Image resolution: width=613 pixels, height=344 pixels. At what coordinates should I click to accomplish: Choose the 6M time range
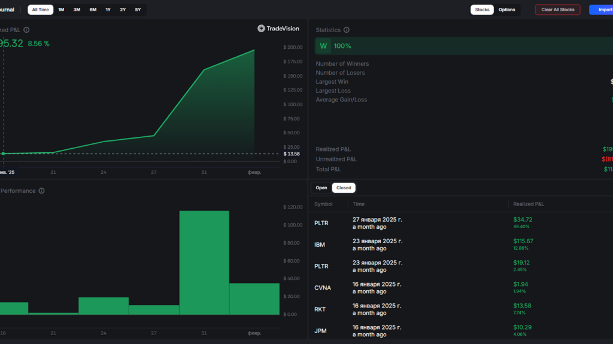(92, 10)
